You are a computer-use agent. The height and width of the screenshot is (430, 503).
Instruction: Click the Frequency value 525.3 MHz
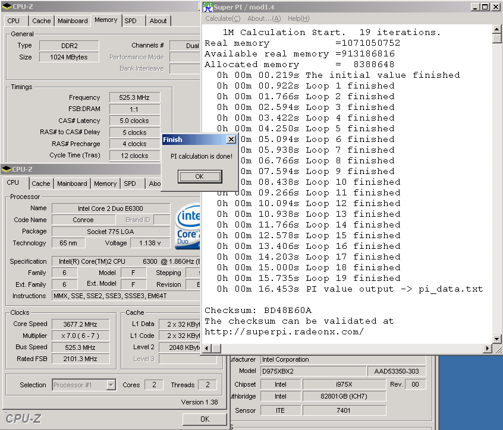[x=134, y=97]
